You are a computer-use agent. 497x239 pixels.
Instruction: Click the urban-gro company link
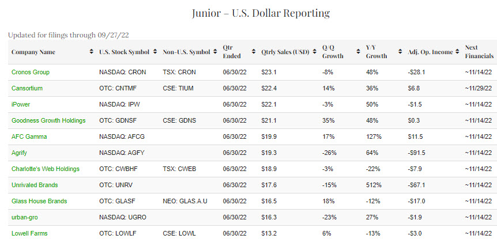coord(26,217)
